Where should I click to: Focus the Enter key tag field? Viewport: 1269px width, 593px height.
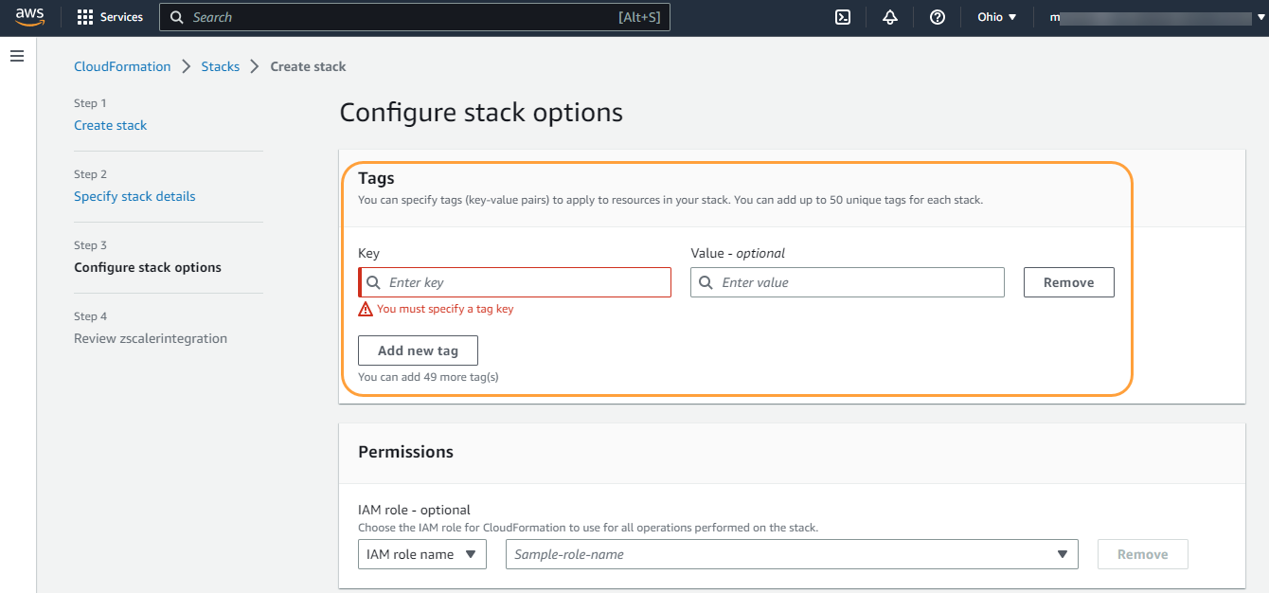tap(526, 282)
